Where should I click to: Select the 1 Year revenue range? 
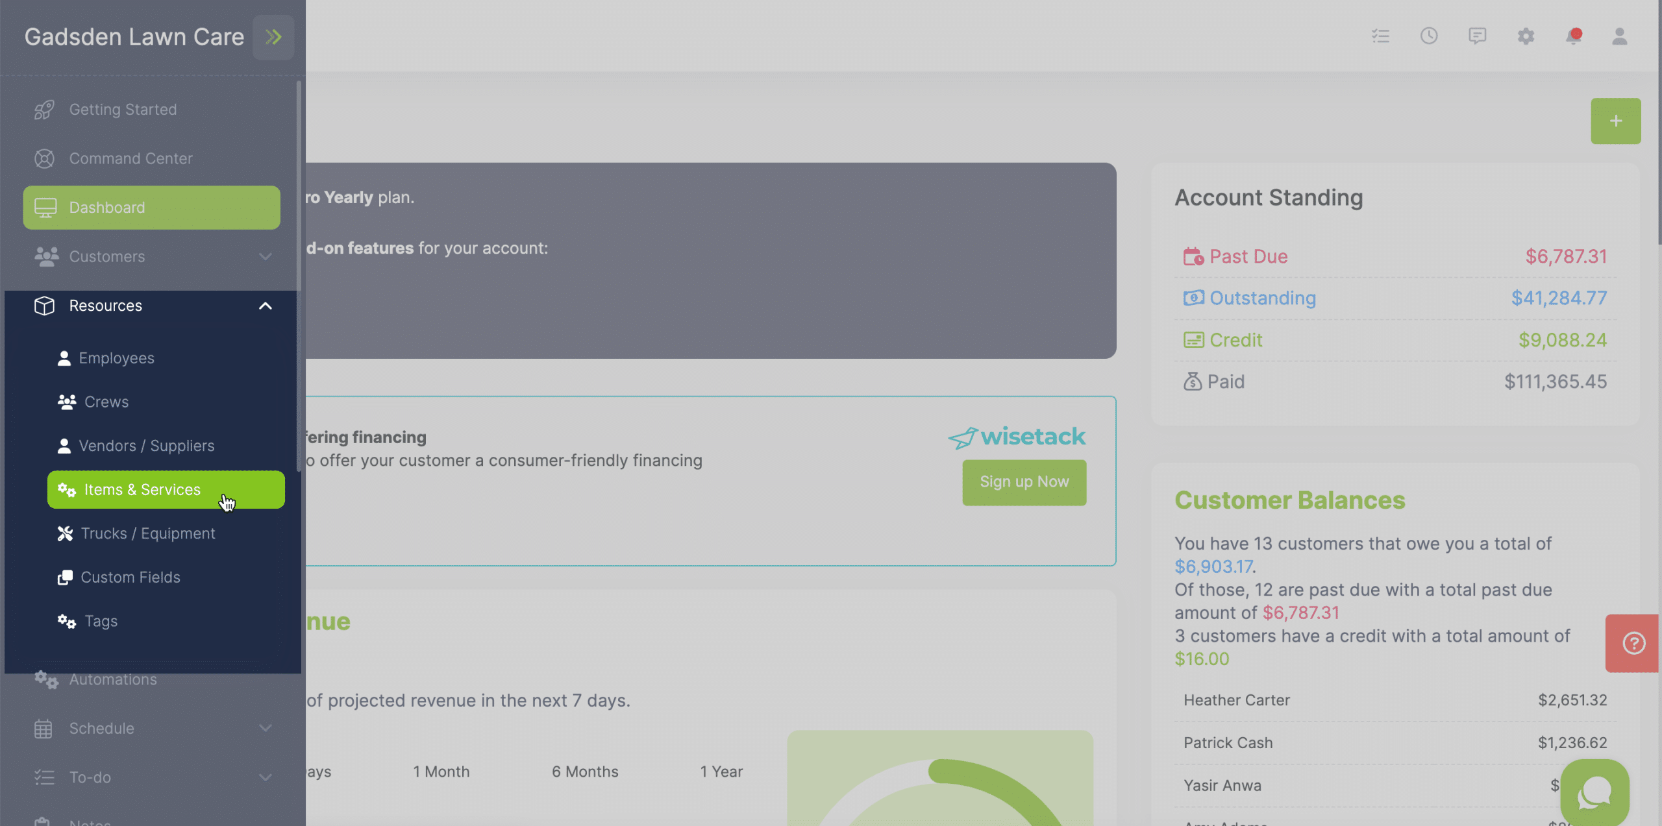point(721,772)
